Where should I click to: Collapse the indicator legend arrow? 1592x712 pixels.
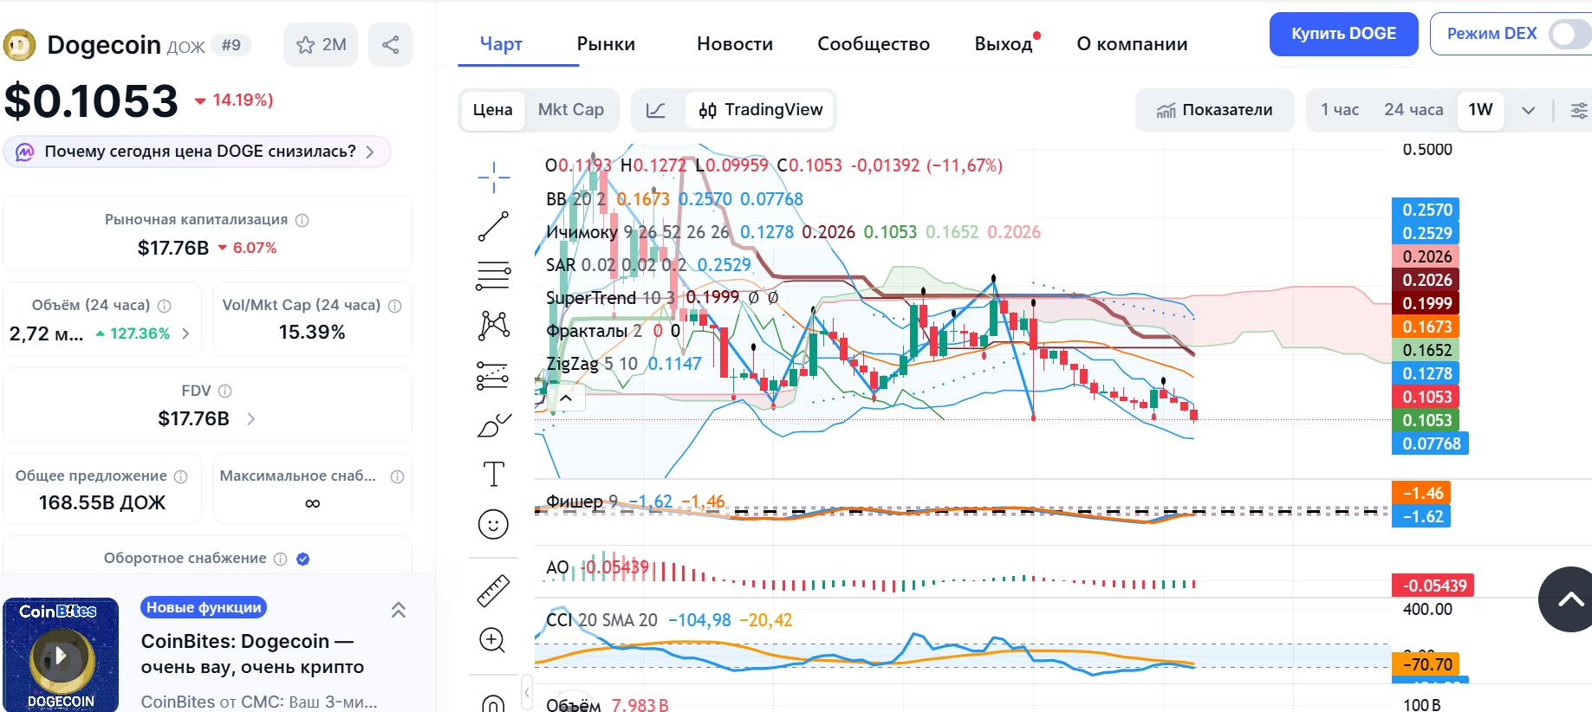(x=566, y=398)
